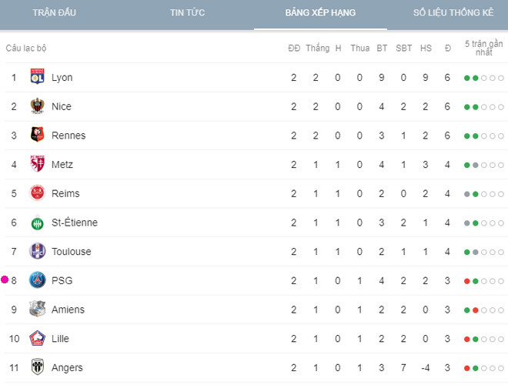Click the Toulouse club crest icon
The width and height of the screenshot is (508, 385).
point(37,252)
